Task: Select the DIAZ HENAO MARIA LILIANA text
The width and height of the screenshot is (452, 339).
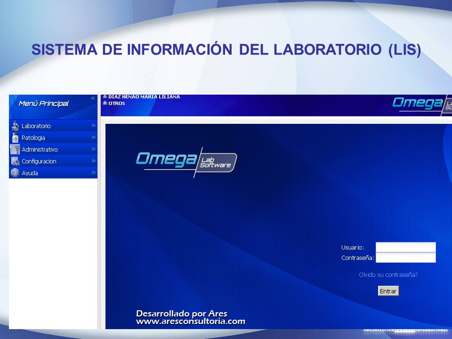Action: [x=144, y=97]
